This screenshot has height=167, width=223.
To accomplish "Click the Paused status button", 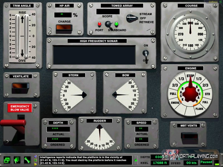I will (x=207, y=162).
